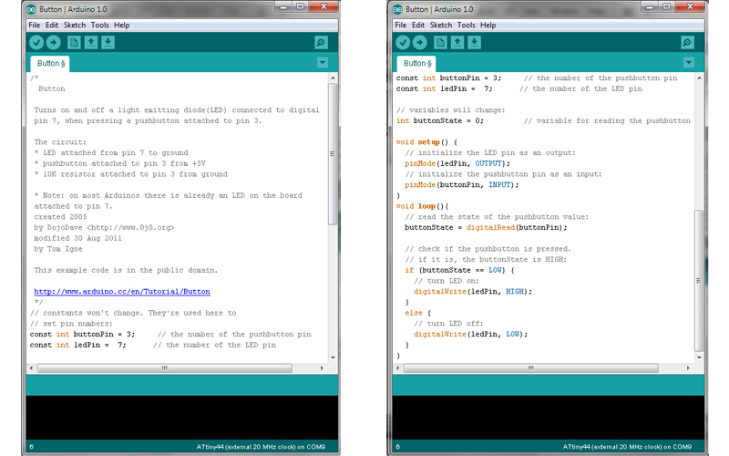
Task: Click Open sketch icon in left window
Action: [x=91, y=42]
